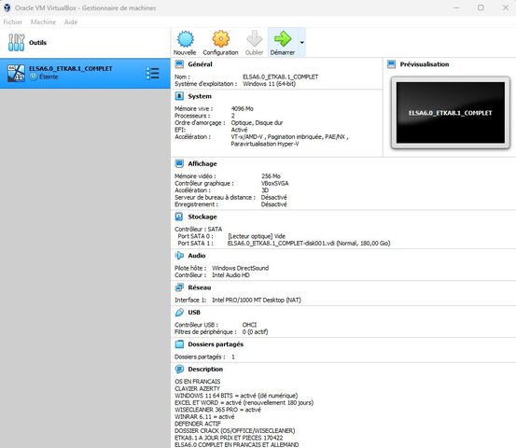This screenshot has height=448, width=516.
Task: Click the Éteinte power state icon
Action: pyautogui.click(x=34, y=77)
